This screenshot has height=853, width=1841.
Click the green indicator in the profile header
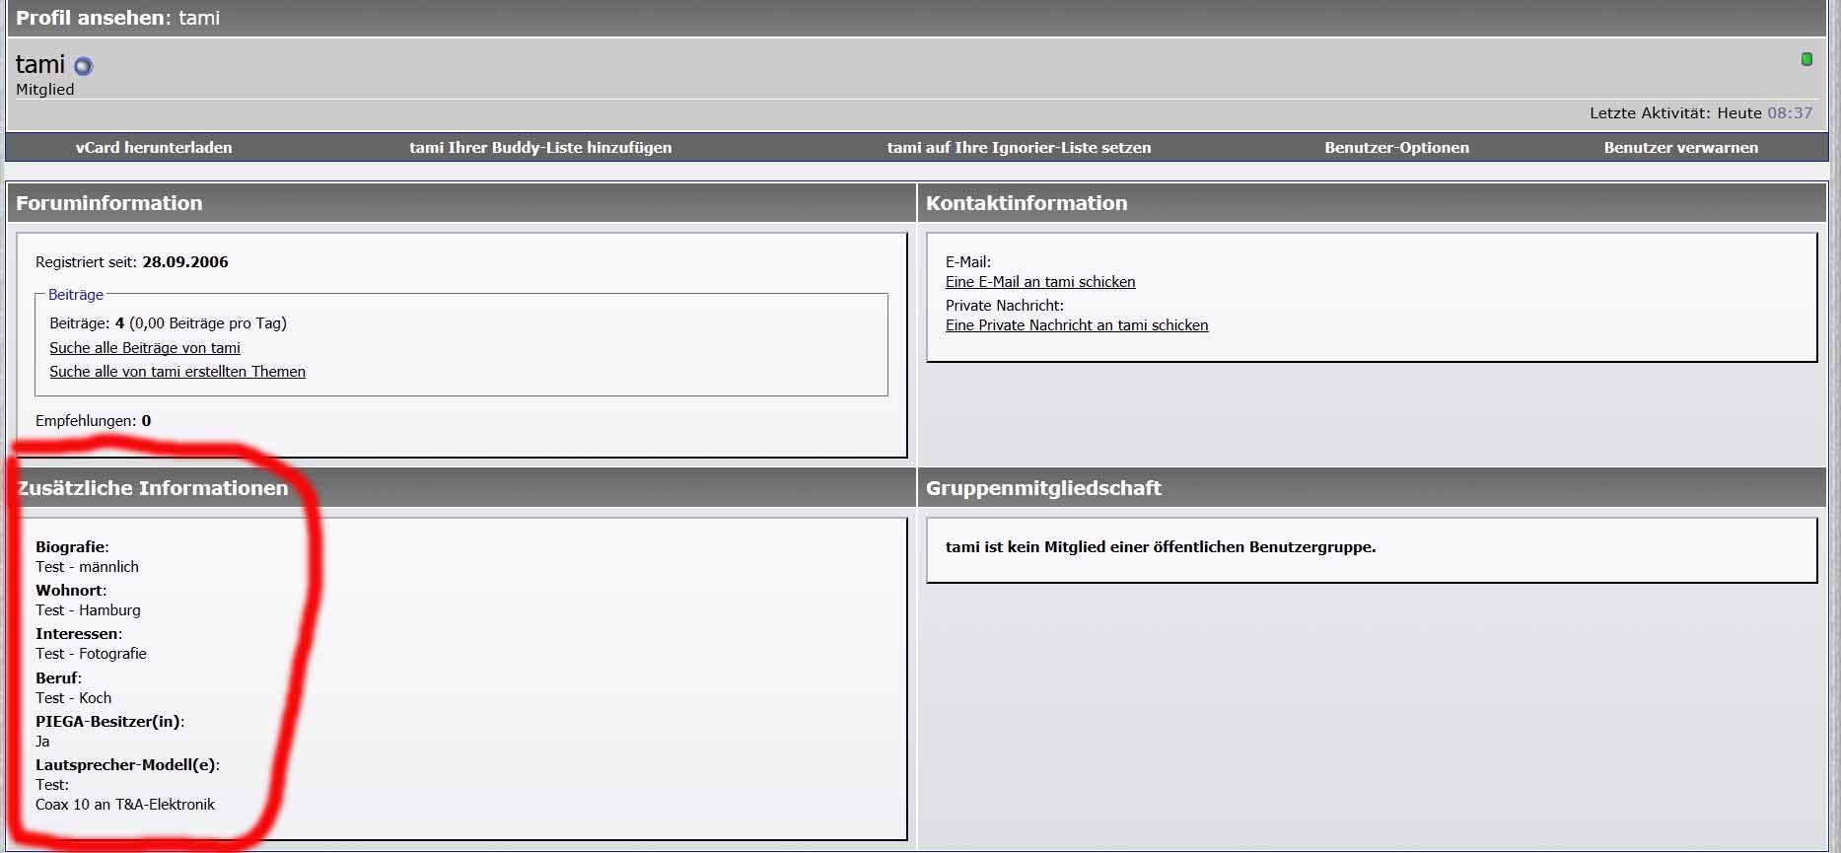[x=1806, y=59]
